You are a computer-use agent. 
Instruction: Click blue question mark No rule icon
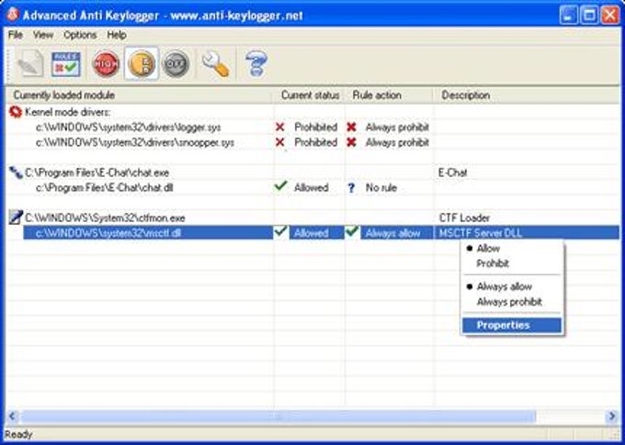click(x=351, y=188)
